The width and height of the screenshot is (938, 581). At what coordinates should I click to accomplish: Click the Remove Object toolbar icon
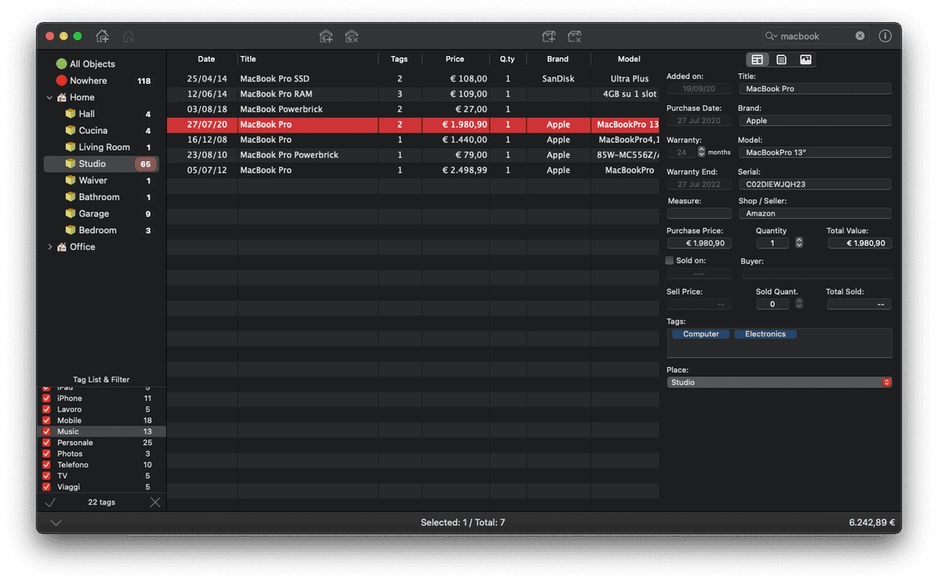pyautogui.click(x=574, y=36)
